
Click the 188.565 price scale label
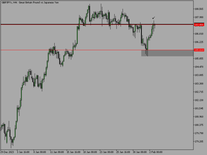tap(199, 9)
